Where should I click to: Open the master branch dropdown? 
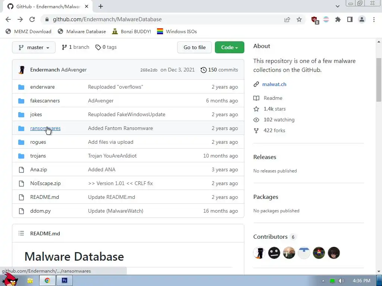coord(34,47)
